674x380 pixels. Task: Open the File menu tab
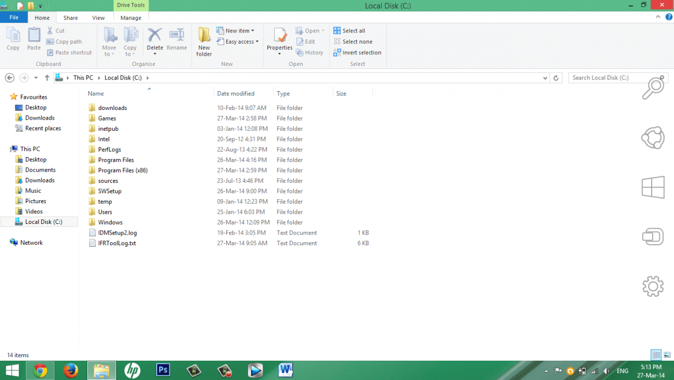click(x=14, y=17)
